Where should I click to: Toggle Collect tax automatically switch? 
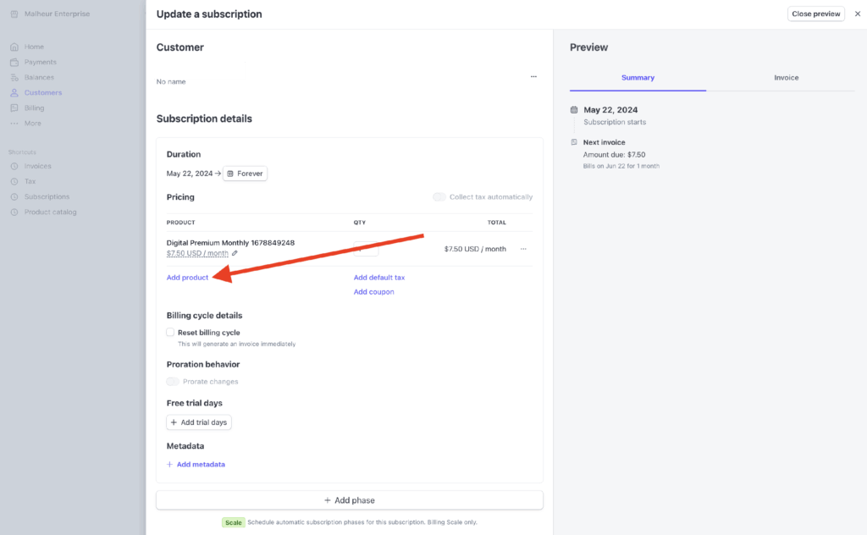pyautogui.click(x=439, y=197)
